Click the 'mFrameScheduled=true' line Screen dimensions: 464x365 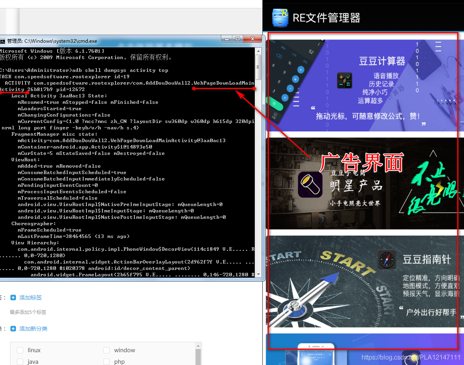click(50, 230)
